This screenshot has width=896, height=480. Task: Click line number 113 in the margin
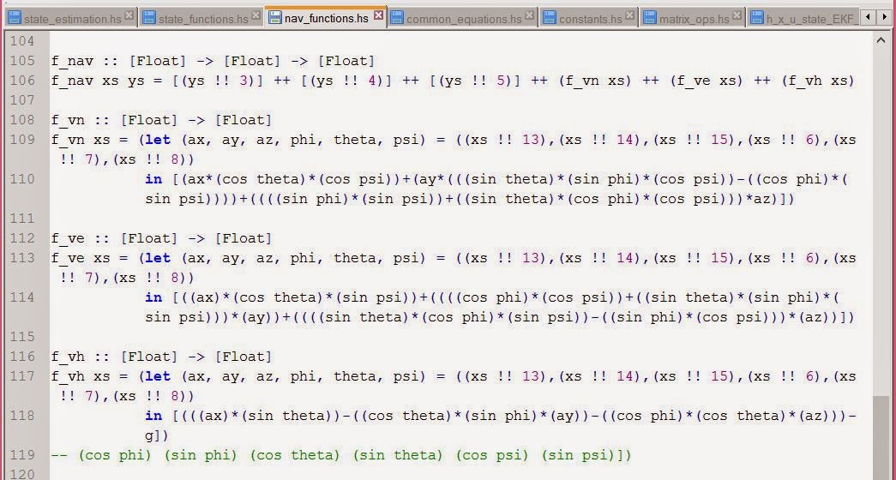pos(22,258)
